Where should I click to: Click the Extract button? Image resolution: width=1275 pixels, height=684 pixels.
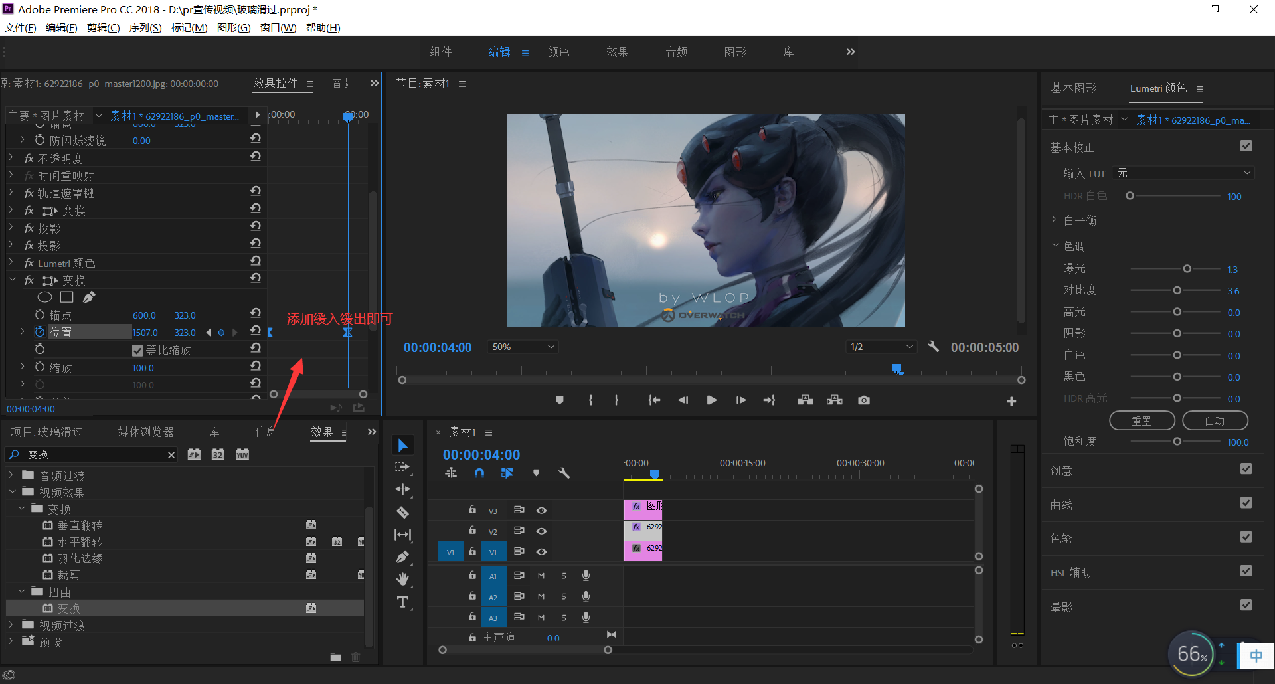pyautogui.click(x=835, y=400)
